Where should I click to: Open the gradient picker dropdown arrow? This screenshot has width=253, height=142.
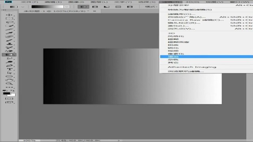(67, 7)
